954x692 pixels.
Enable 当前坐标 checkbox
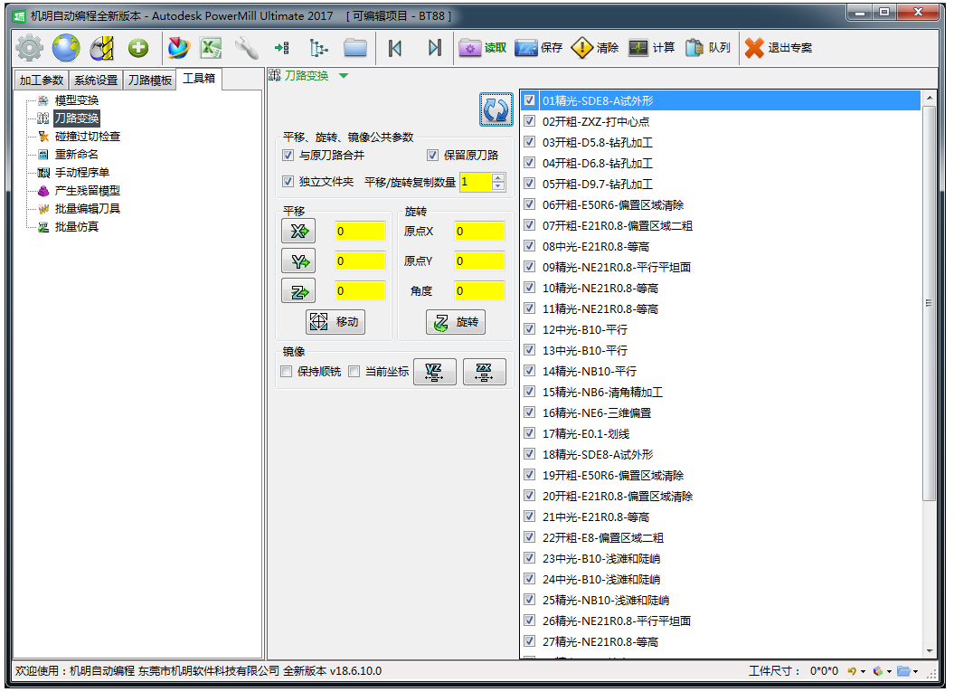click(x=354, y=371)
